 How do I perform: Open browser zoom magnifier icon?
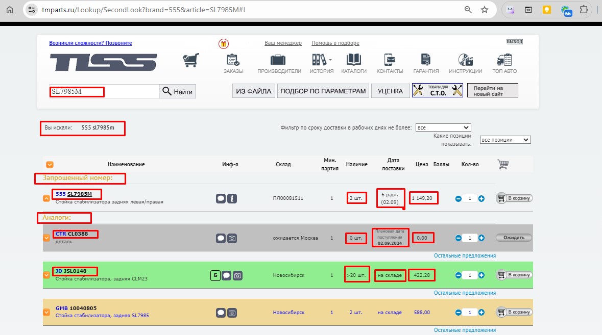point(468,10)
